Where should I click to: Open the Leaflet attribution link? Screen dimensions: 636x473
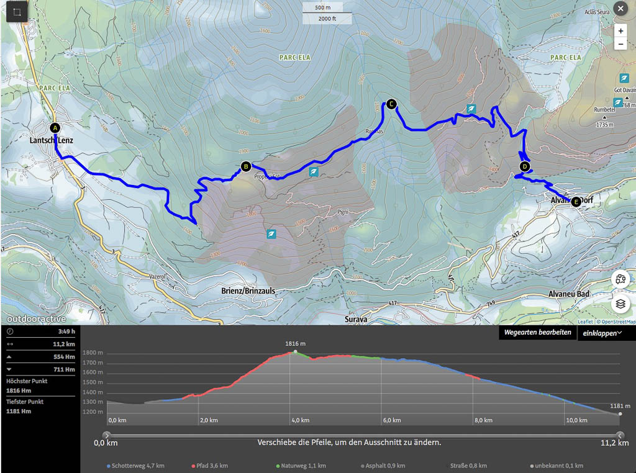pos(585,322)
